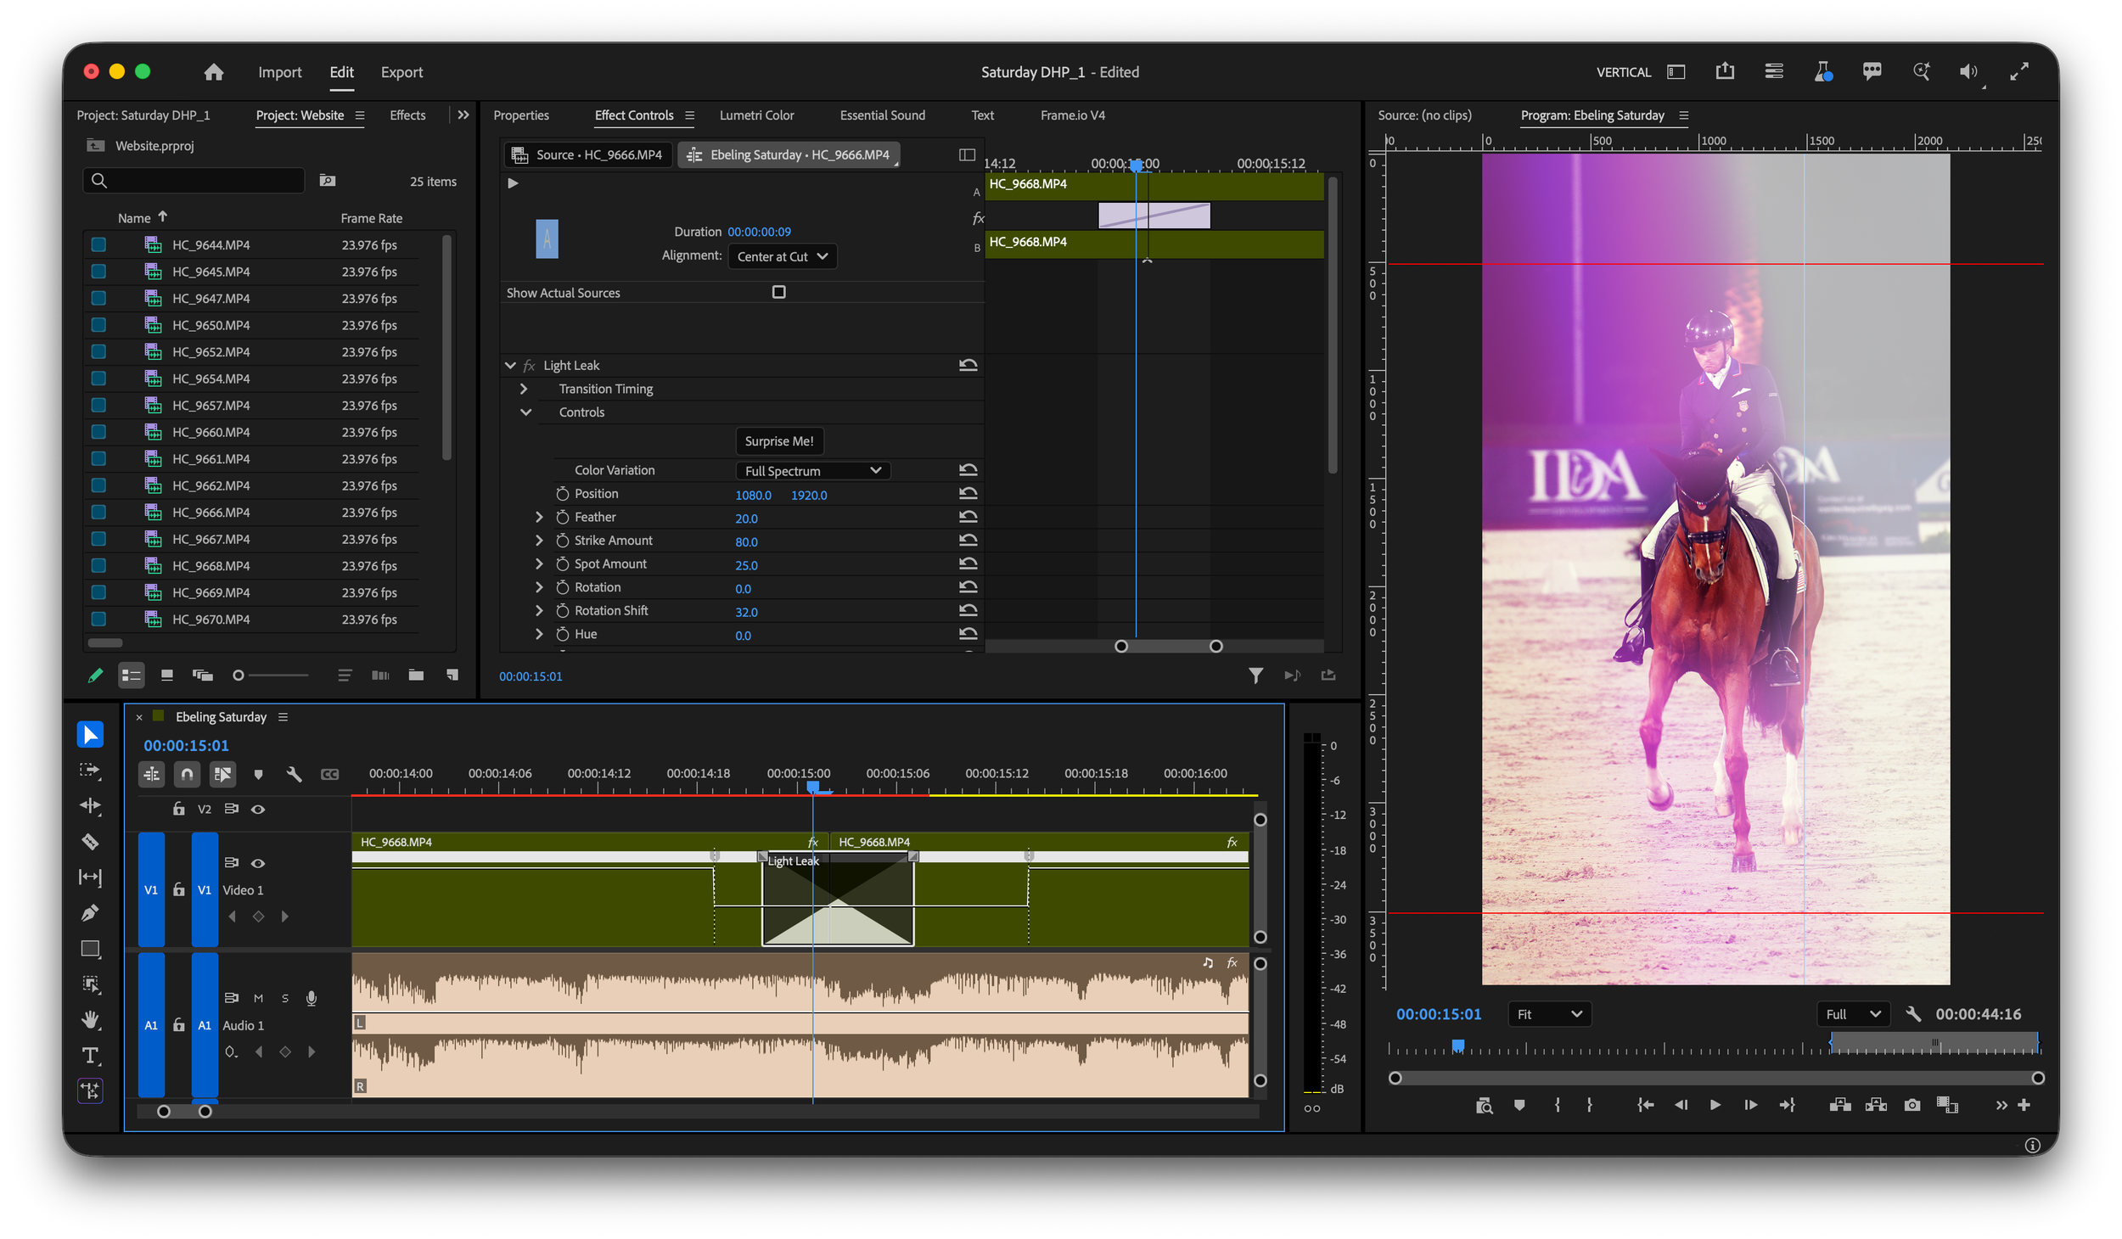This screenshot has width=2122, height=1239.
Task: Open the Export workspace tab
Action: (x=401, y=72)
